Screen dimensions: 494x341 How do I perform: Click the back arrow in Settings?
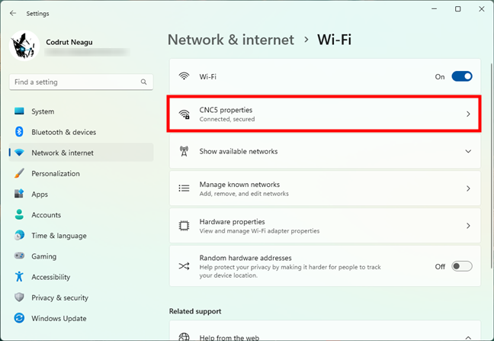click(x=13, y=13)
